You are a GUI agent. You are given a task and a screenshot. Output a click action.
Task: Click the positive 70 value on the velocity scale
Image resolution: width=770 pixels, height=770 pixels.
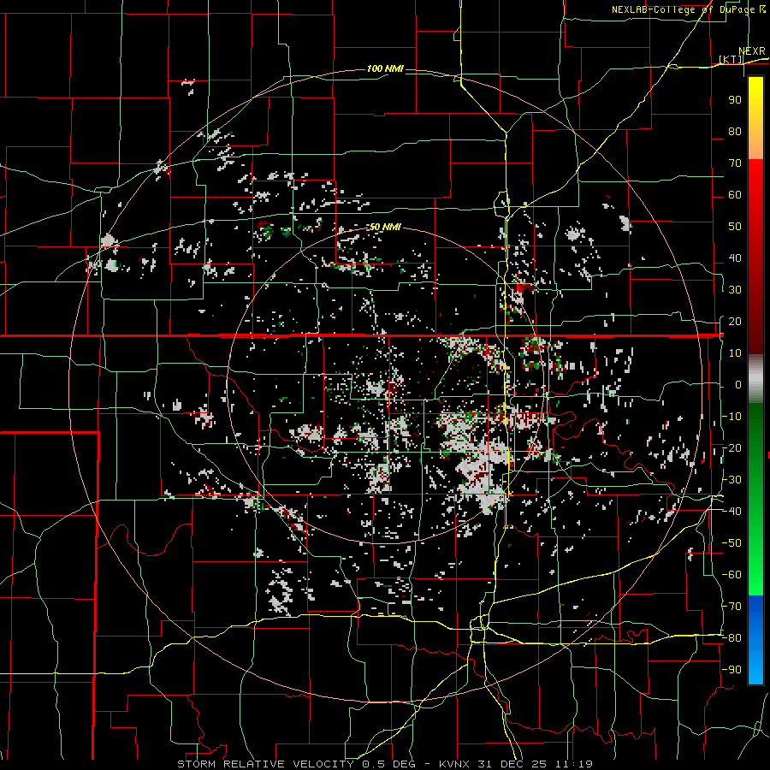tap(735, 163)
